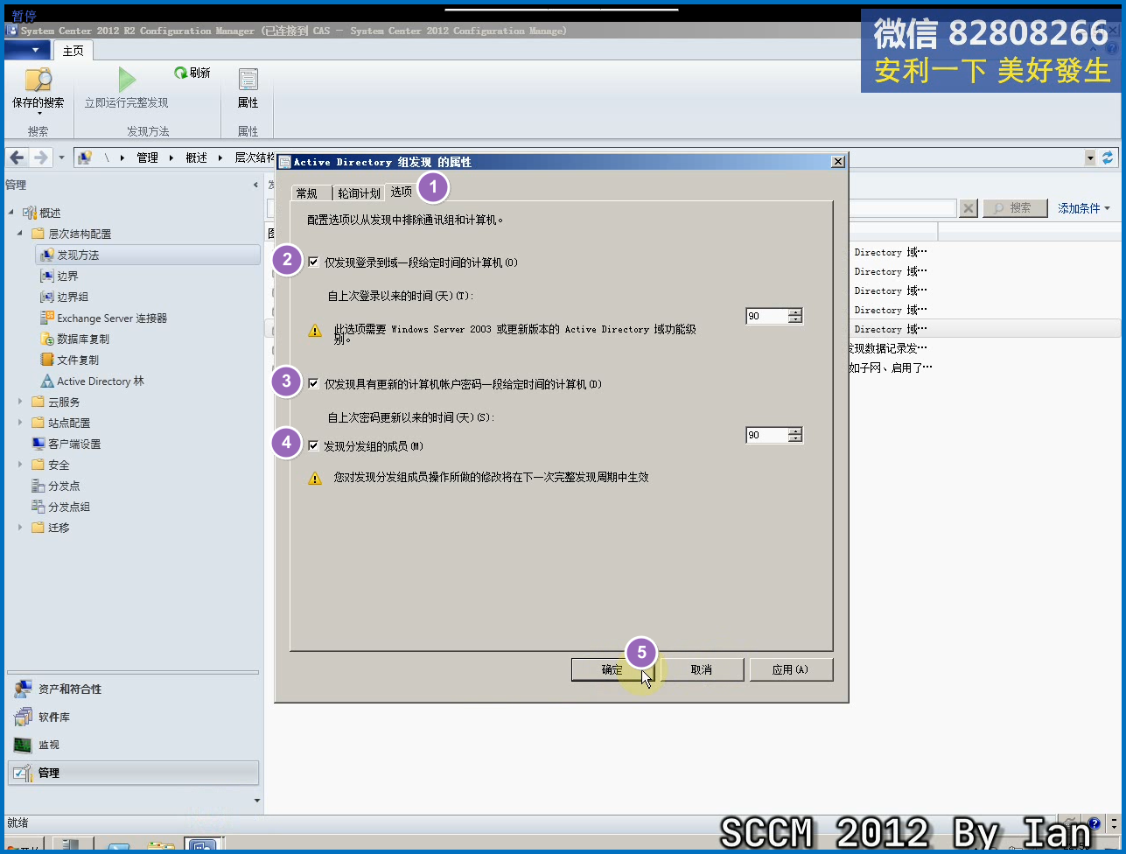Image resolution: width=1126 pixels, height=854 pixels.
Task: Open the 添加条件 dropdown
Action: tap(1083, 208)
